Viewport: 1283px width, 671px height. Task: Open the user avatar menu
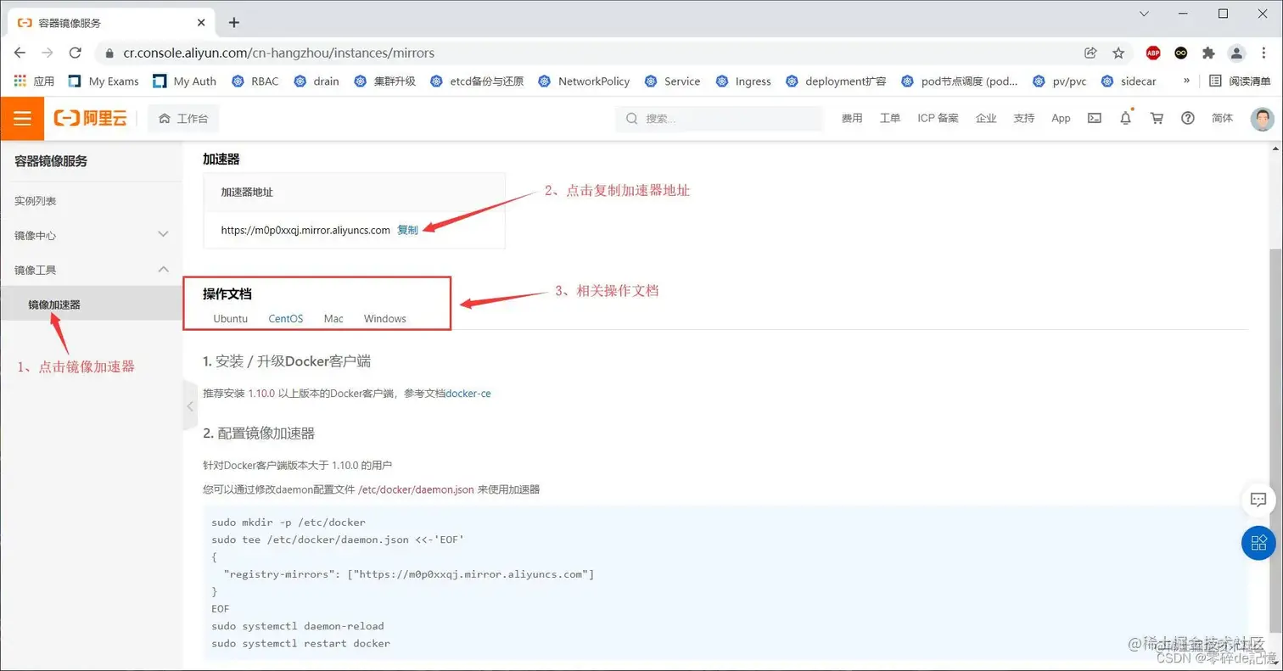pos(1263,119)
